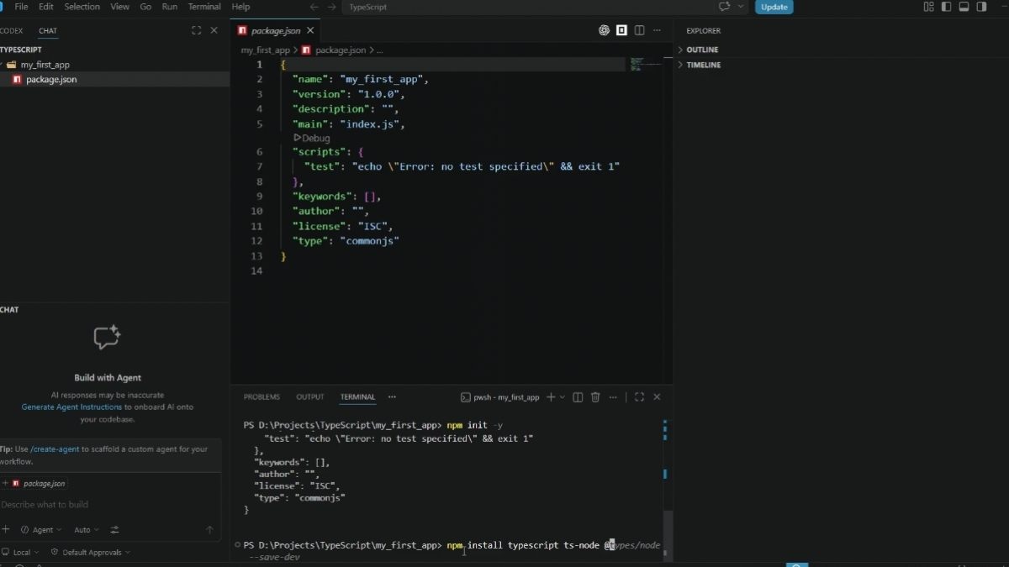Click the EXPLORER panel header

click(x=703, y=31)
